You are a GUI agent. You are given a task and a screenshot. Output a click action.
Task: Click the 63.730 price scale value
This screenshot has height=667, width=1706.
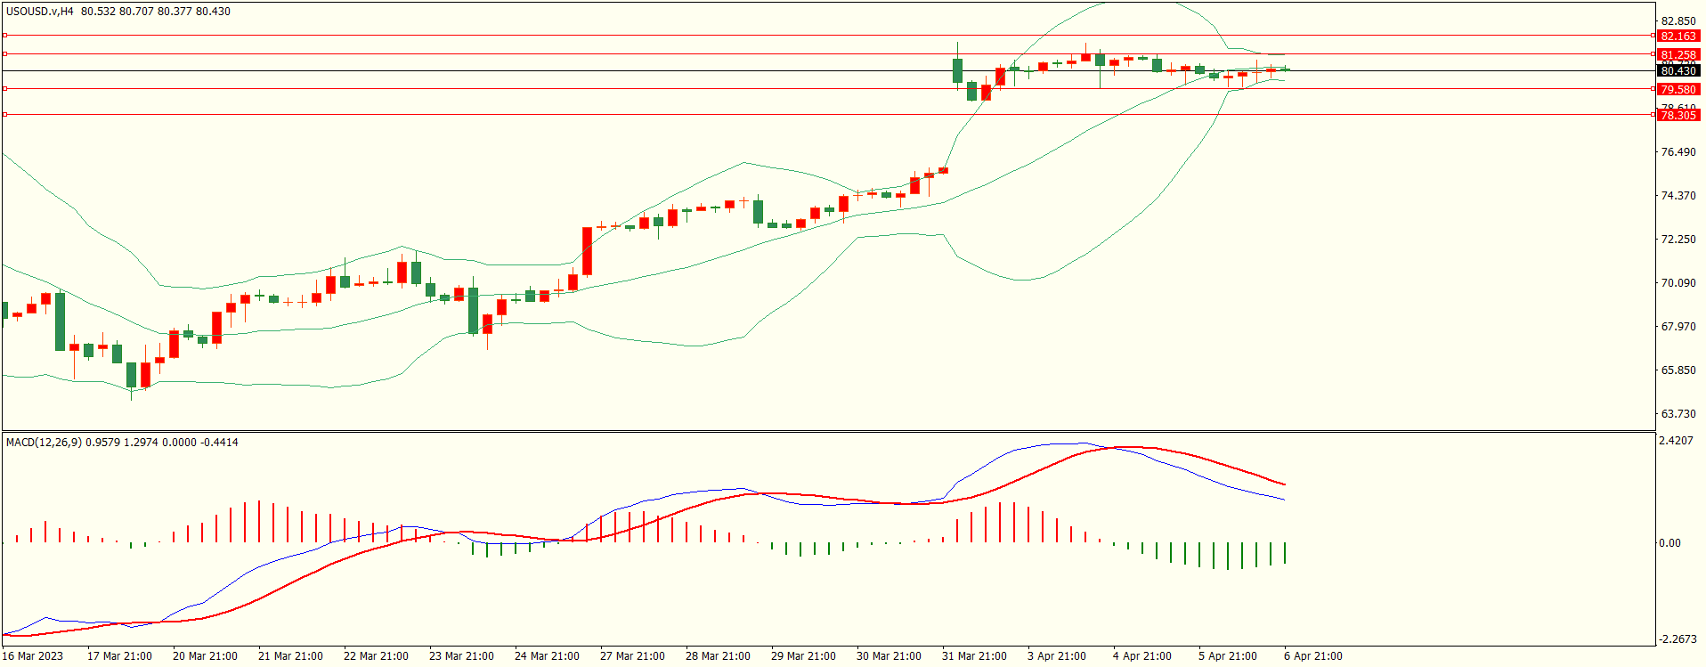1678,414
